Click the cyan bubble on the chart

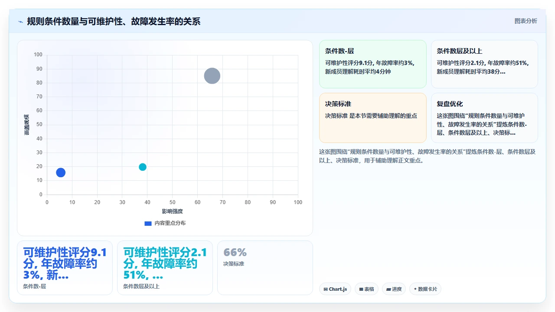[x=143, y=167]
